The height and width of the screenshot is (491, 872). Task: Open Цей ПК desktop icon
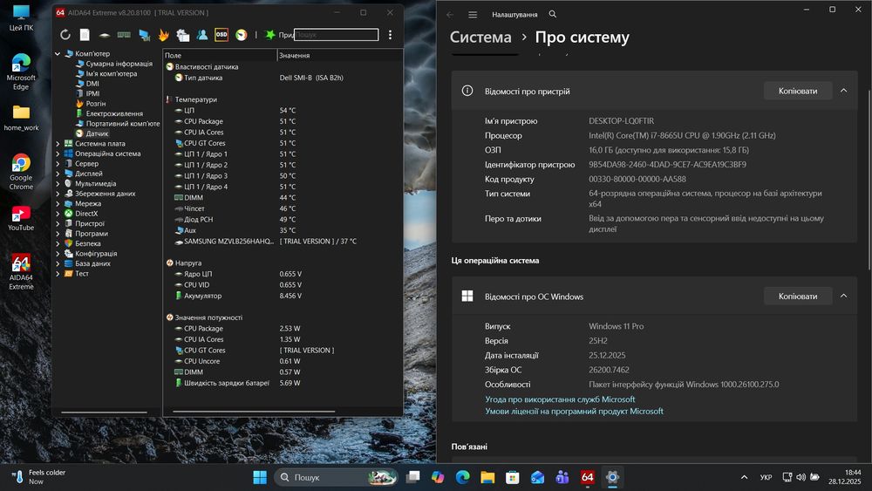[x=21, y=17]
